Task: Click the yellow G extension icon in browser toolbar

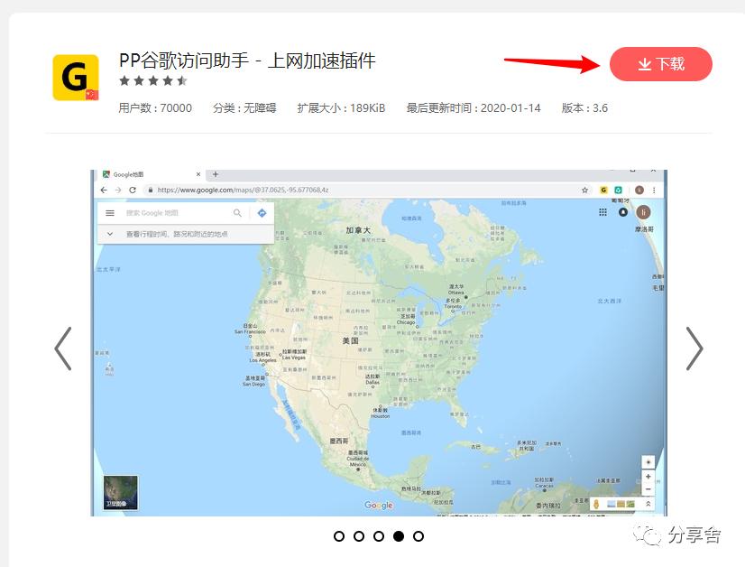Action: [x=604, y=191]
